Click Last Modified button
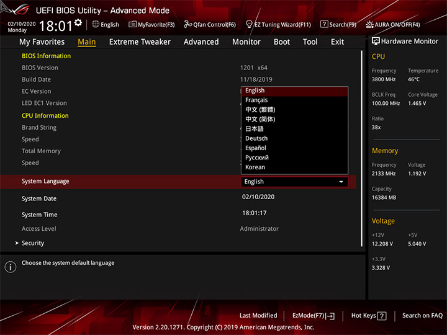447x335 pixels. click(258, 316)
